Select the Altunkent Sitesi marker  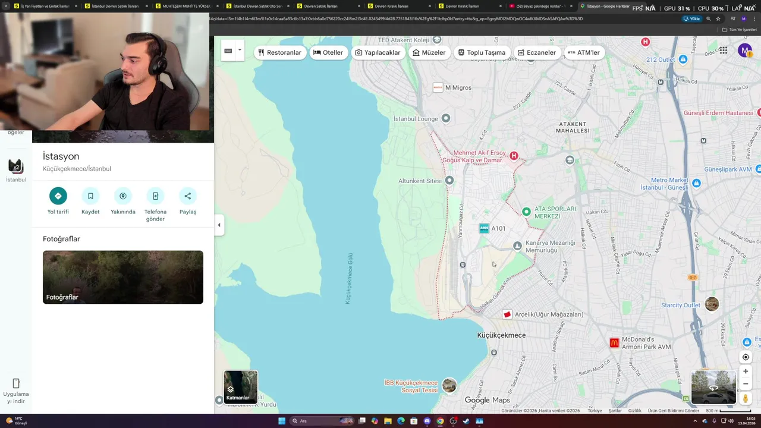[449, 180]
